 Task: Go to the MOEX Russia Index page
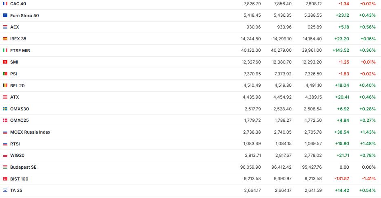pyautogui.click(x=30, y=132)
